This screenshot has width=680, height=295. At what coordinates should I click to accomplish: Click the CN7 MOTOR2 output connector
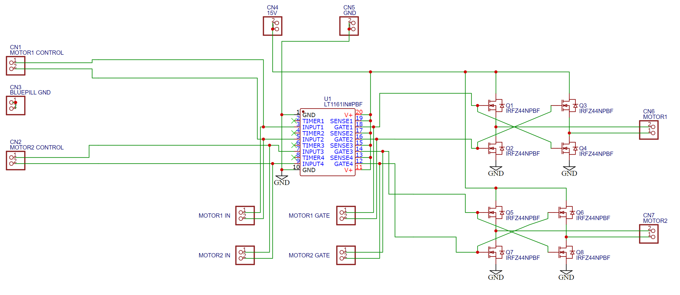[x=648, y=234]
